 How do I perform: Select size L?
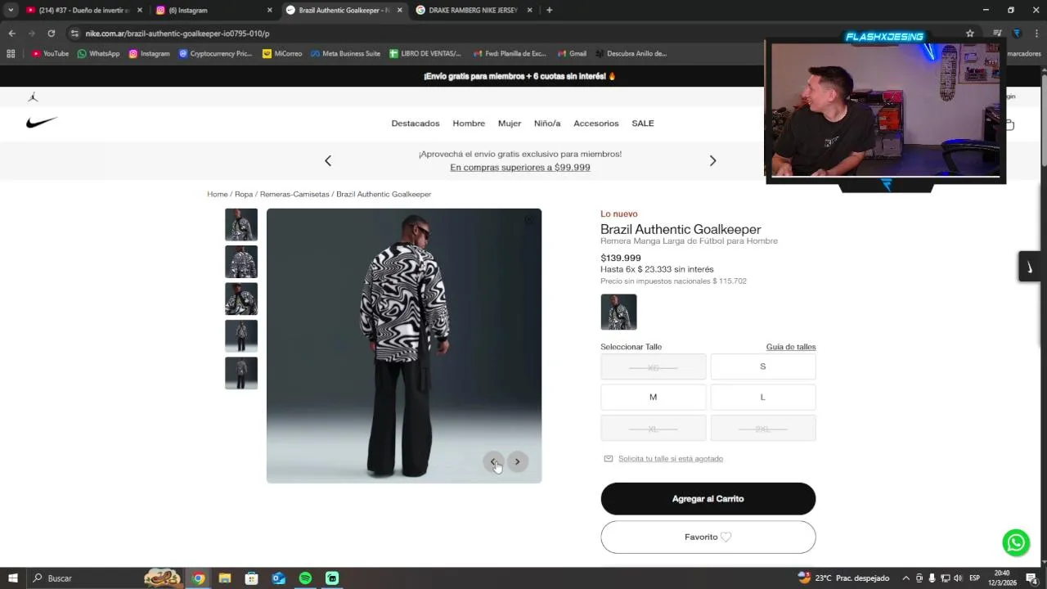pyautogui.click(x=763, y=397)
